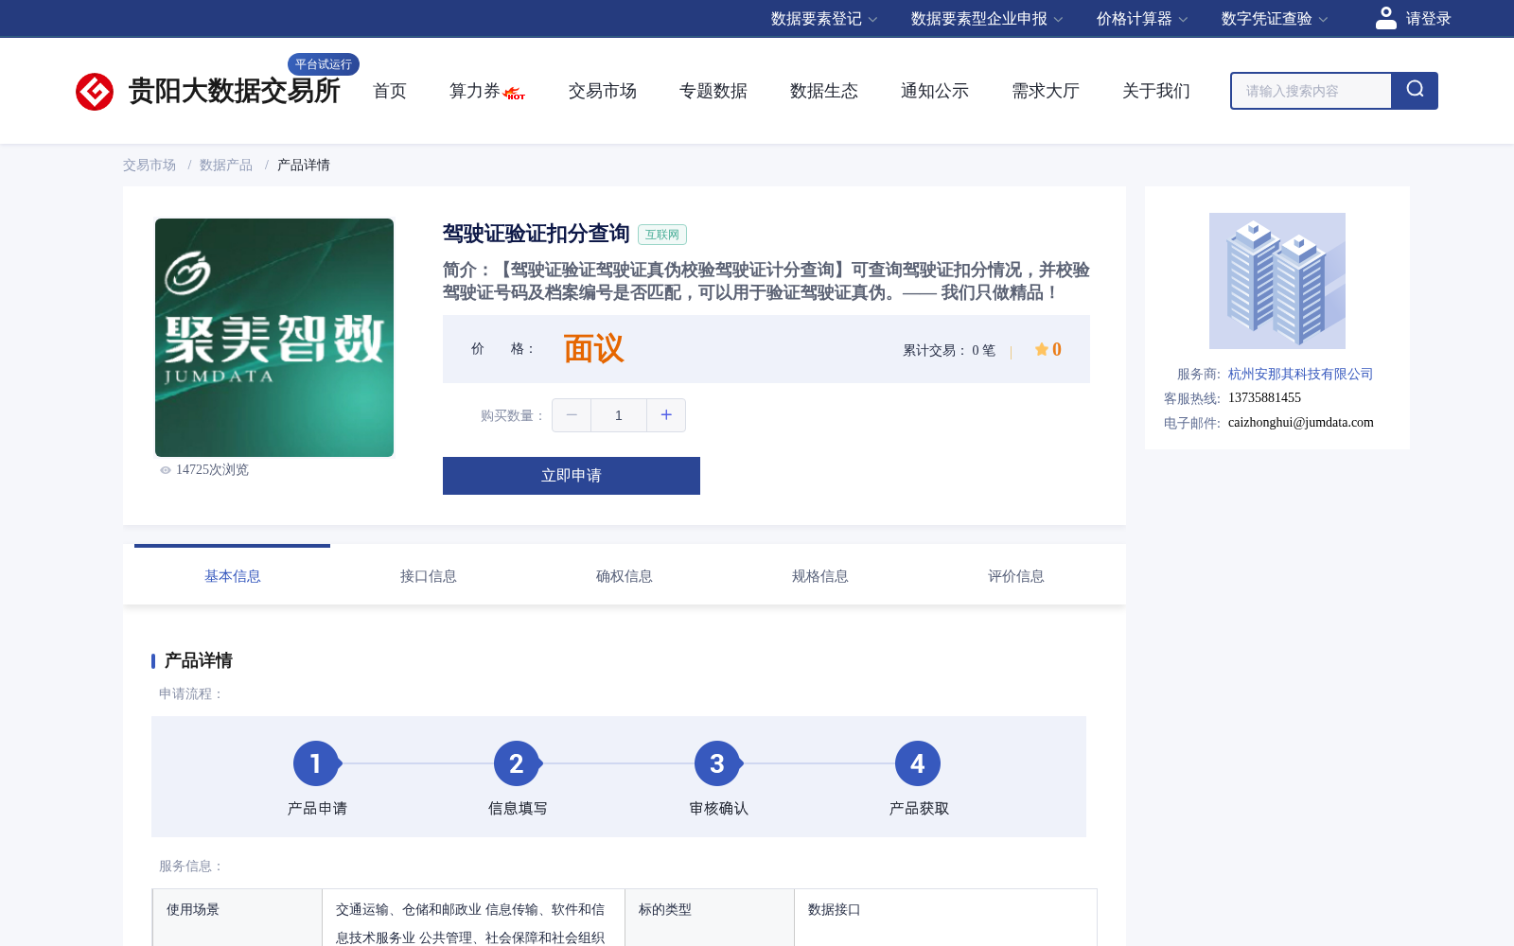Click the Guiyang Big Data Exchange red logo
The image size is (1514, 946).
tap(95, 92)
